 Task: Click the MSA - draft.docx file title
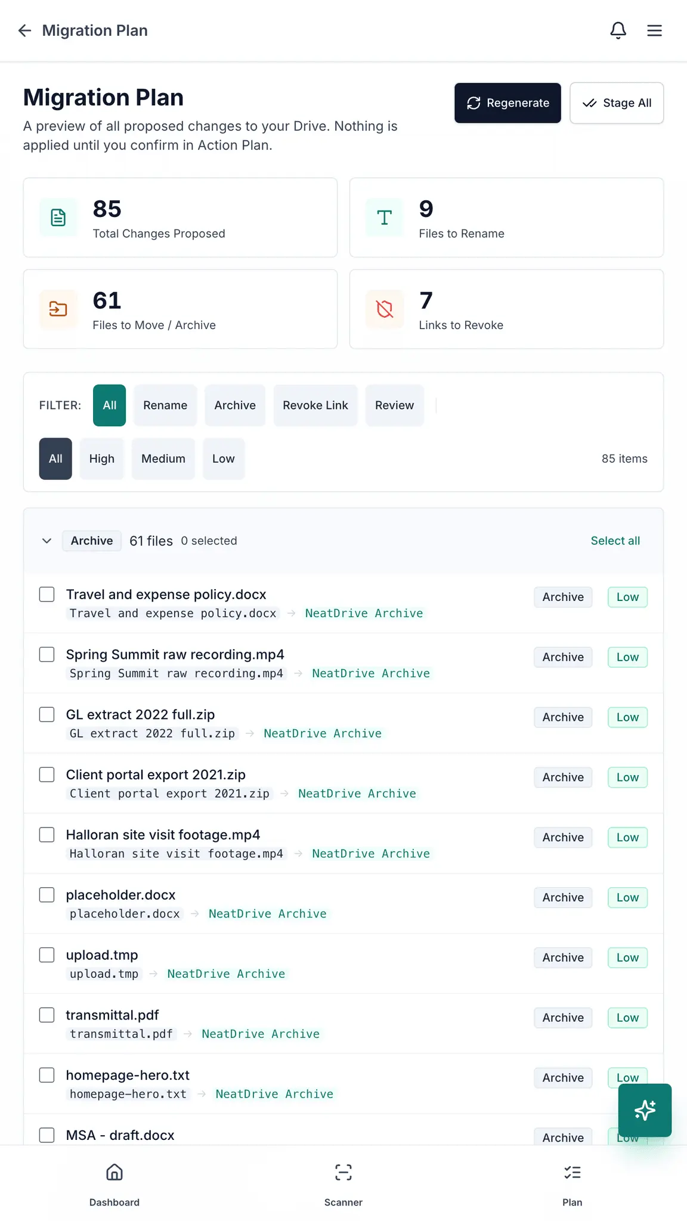[x=120, y=1135]
